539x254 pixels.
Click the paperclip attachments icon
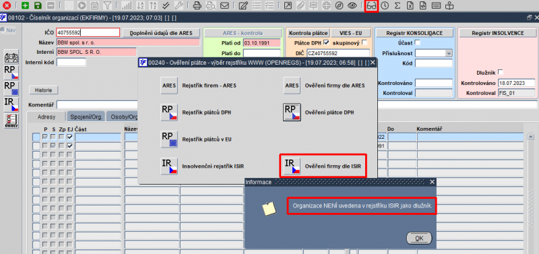[300, 5]
